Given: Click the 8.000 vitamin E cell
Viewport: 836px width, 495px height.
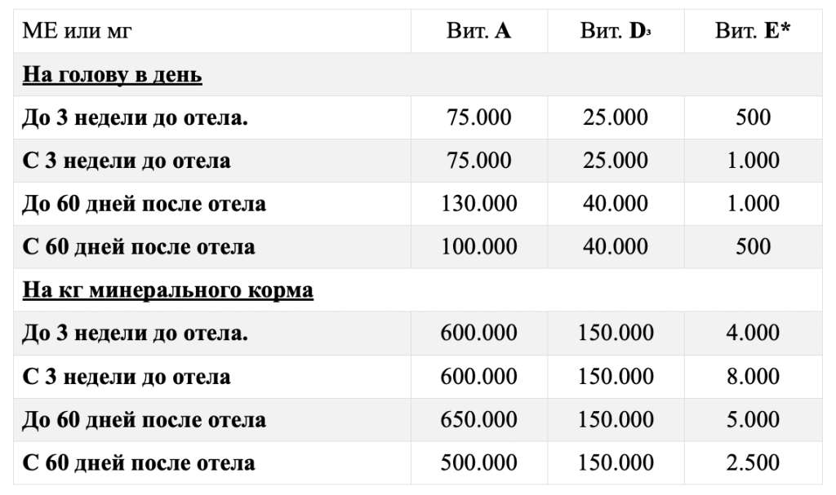Looking at the screenshot, I should coord(753,377).
